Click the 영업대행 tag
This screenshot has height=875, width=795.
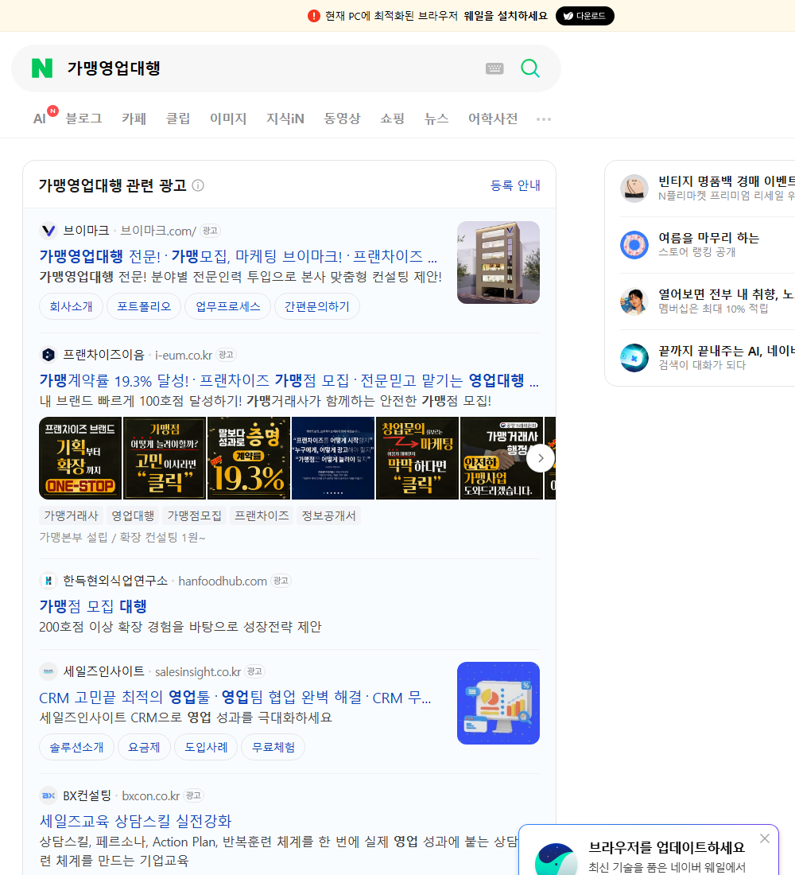click(133, 515)
